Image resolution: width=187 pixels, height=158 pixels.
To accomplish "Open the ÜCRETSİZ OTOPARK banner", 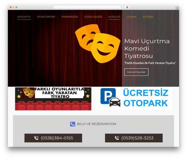I will [x=134, y=98].
